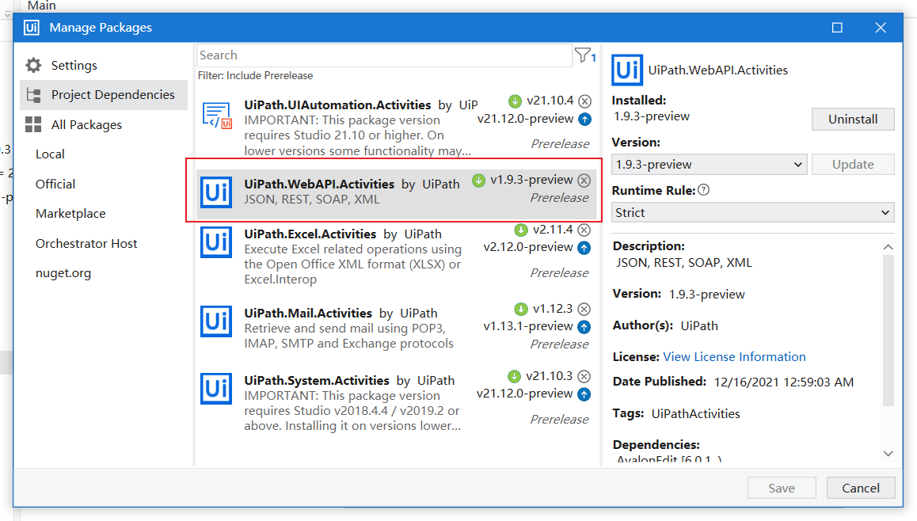Click the All Packages grid icon
917x521 pixels.
[32, 124]
